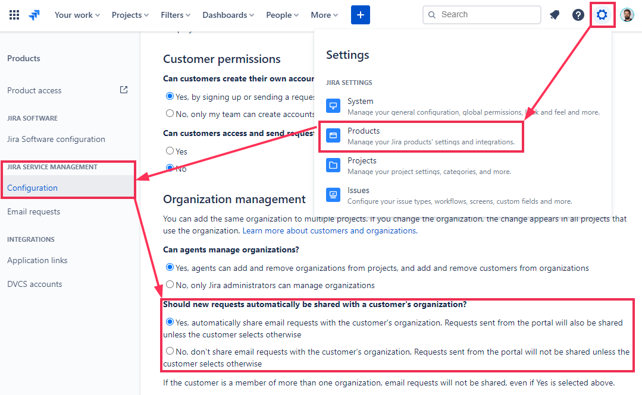Open Application links under Integrations
642x395 pixels.
coord(37,260)
